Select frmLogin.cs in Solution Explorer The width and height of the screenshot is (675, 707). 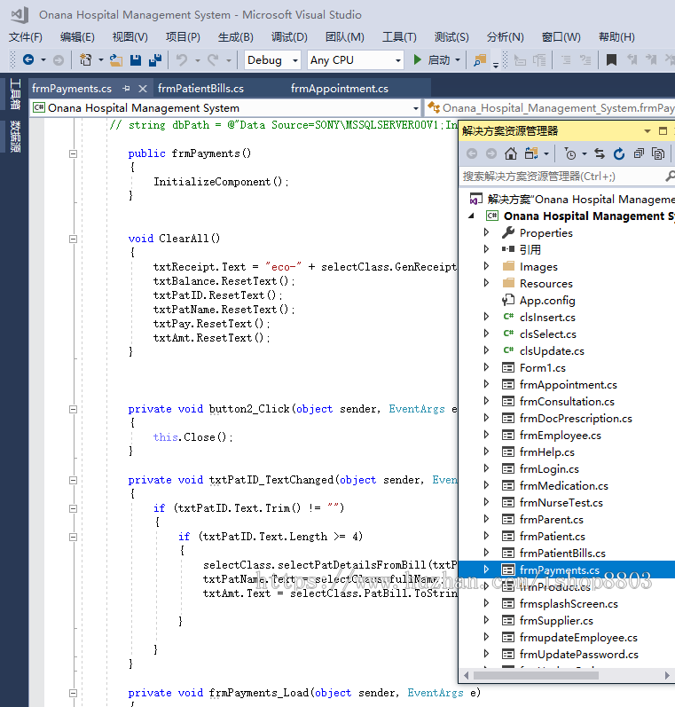[549, 469]
